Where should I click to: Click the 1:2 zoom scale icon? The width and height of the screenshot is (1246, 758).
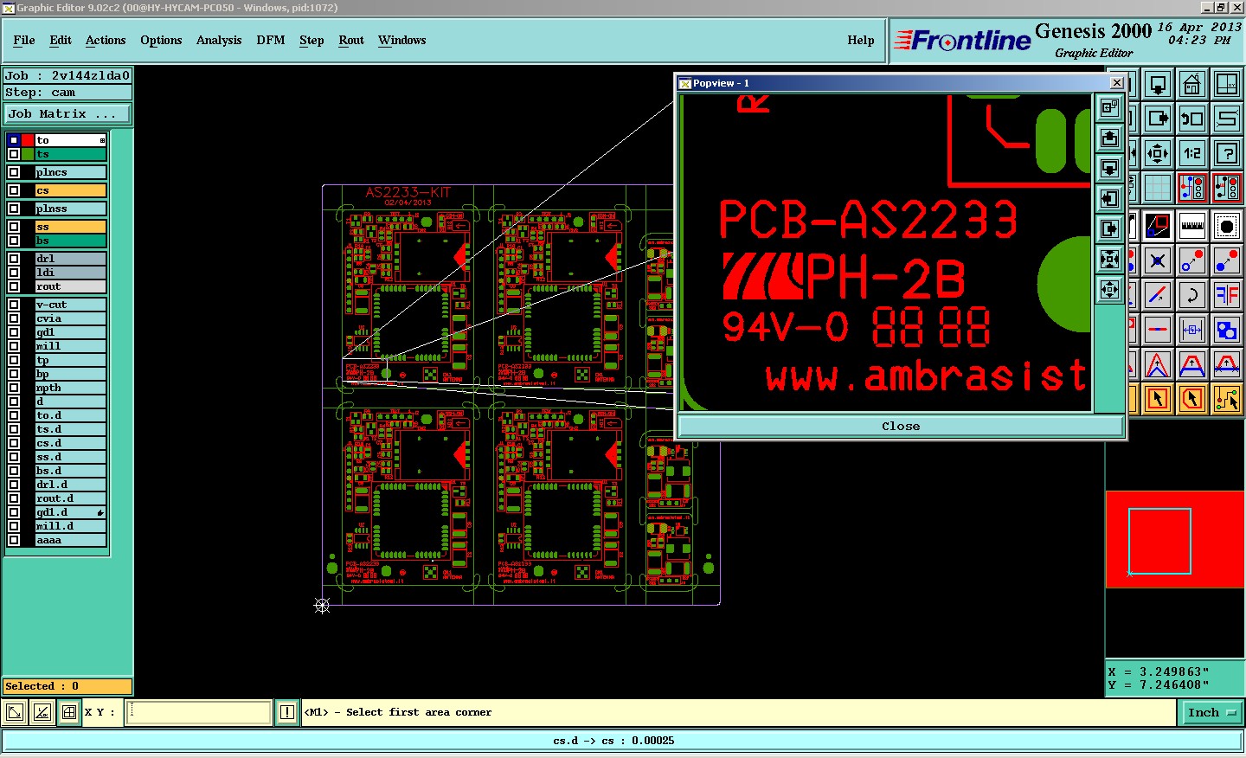click(1192, 153)
